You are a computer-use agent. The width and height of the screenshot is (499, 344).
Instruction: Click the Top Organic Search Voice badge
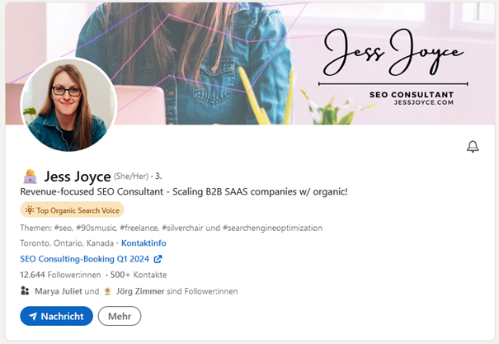72,210
